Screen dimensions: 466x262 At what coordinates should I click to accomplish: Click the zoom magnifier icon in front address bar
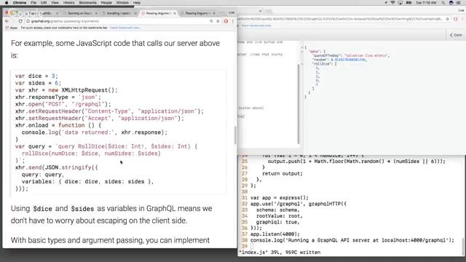[211, 21]
